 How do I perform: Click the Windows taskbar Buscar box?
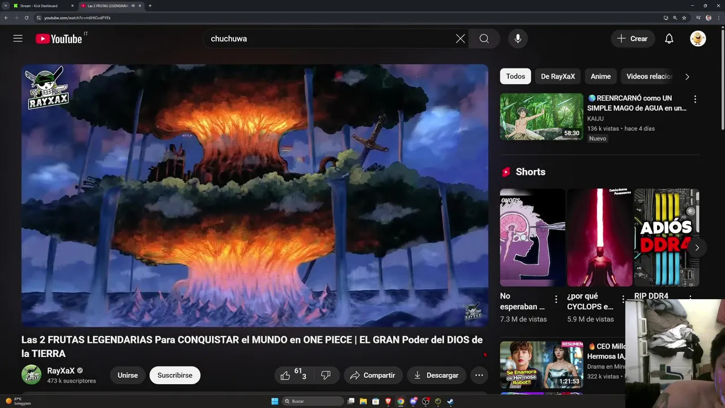pyautogui.click(x=313, y=401)
